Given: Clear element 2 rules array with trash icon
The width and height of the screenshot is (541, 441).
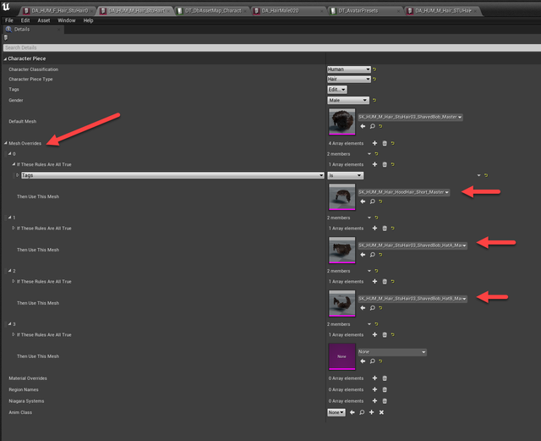Looking at the screenshot, I should tap(385, 282).
